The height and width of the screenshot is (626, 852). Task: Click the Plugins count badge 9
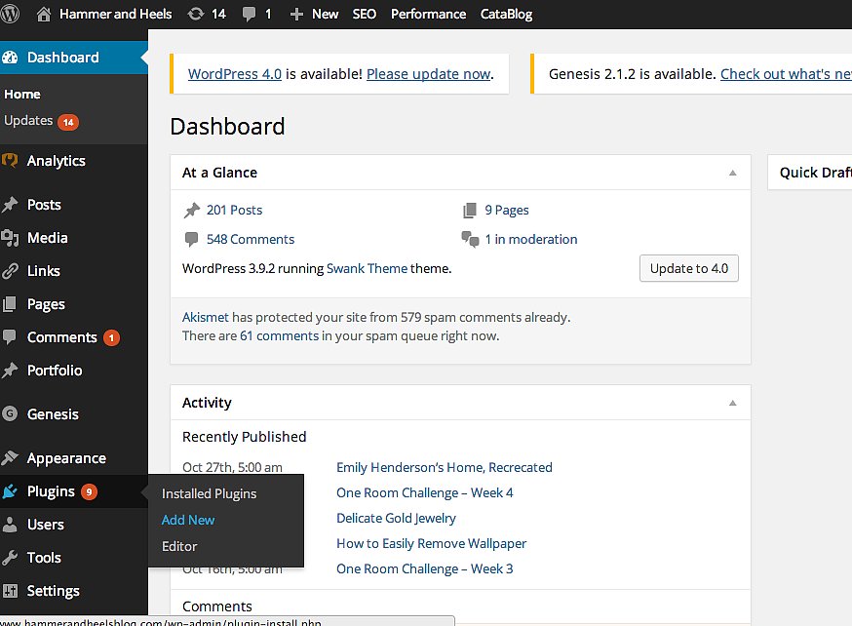[x=89, y=491]
